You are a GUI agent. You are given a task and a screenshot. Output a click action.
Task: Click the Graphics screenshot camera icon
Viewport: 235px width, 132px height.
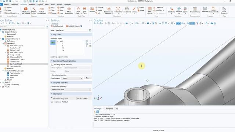pyautogui.click(x=211, y=23)
